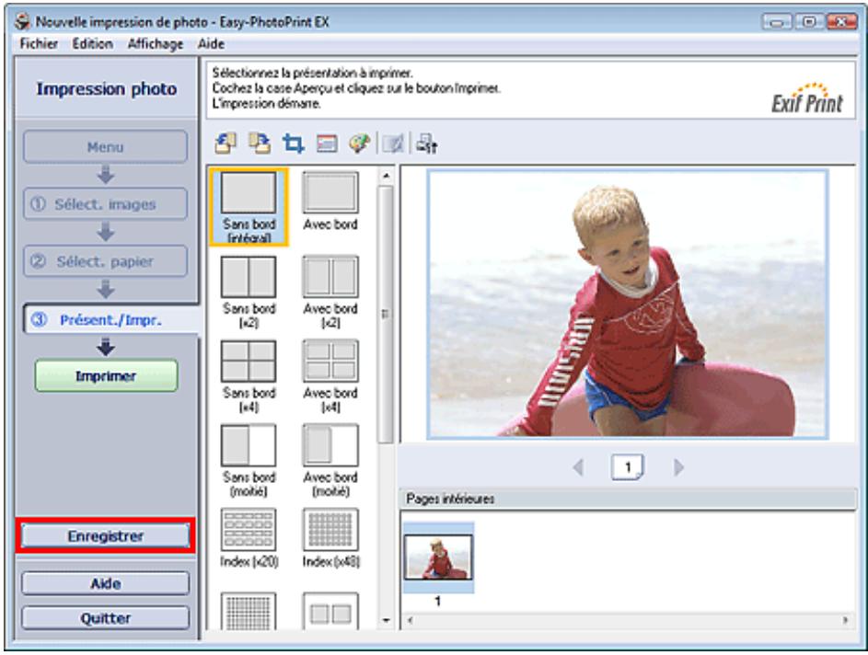The width and height of the screenshot is (868, 655).
Task: Choose the Sans bord (intégral) layout
Action: 249,207
